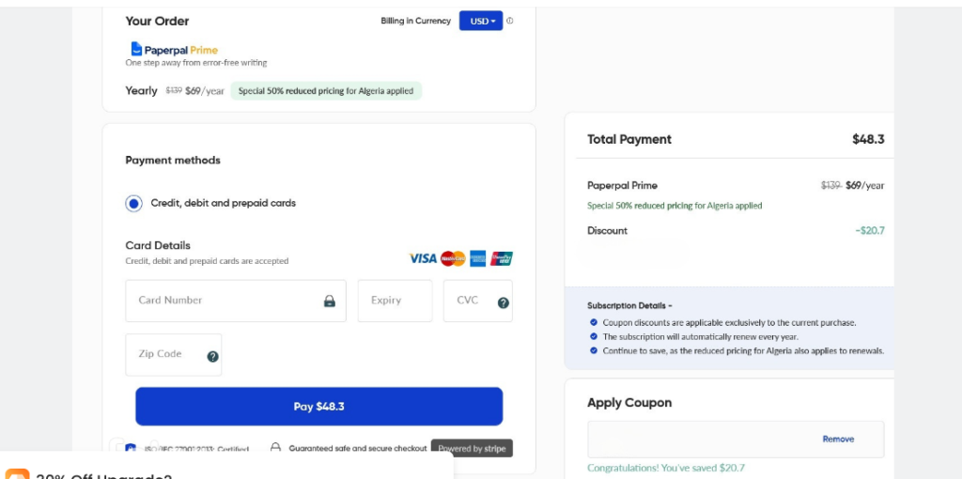The width and height of the screenshot is (962, 479).
Task: Click the billing currency info icon
Action: click(x=510, y=21)
